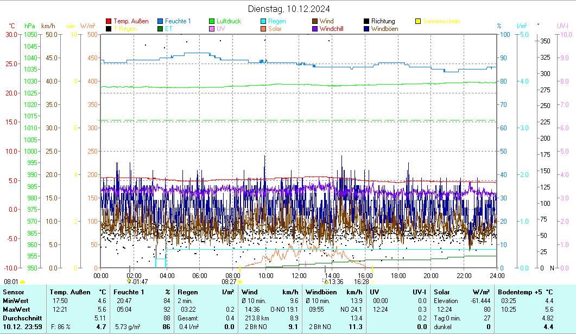576x334 pixels.
Task: Click the black Richtung legend square
Action: point(366,21)
